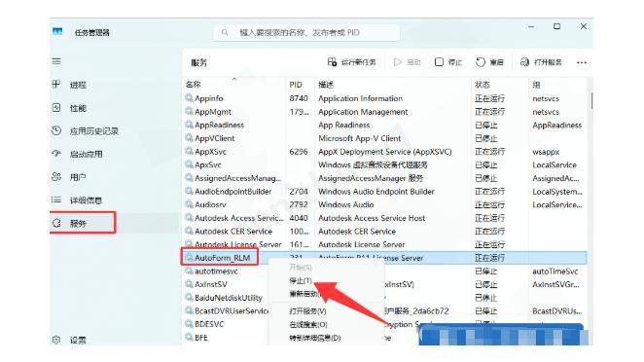
Task: Click the autoTimeSvc group cell
Action: pyautogui.click(x=555, y=271)
